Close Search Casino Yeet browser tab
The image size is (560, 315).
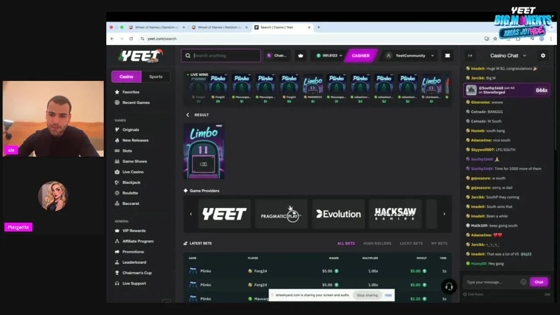(x=309, y=27)
